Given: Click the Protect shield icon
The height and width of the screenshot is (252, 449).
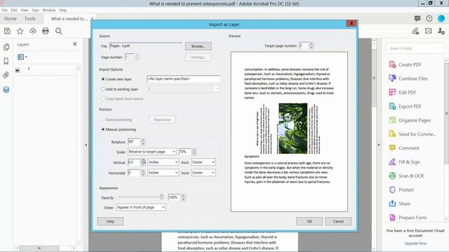Looking at the screenshot, I should (392, 190).
